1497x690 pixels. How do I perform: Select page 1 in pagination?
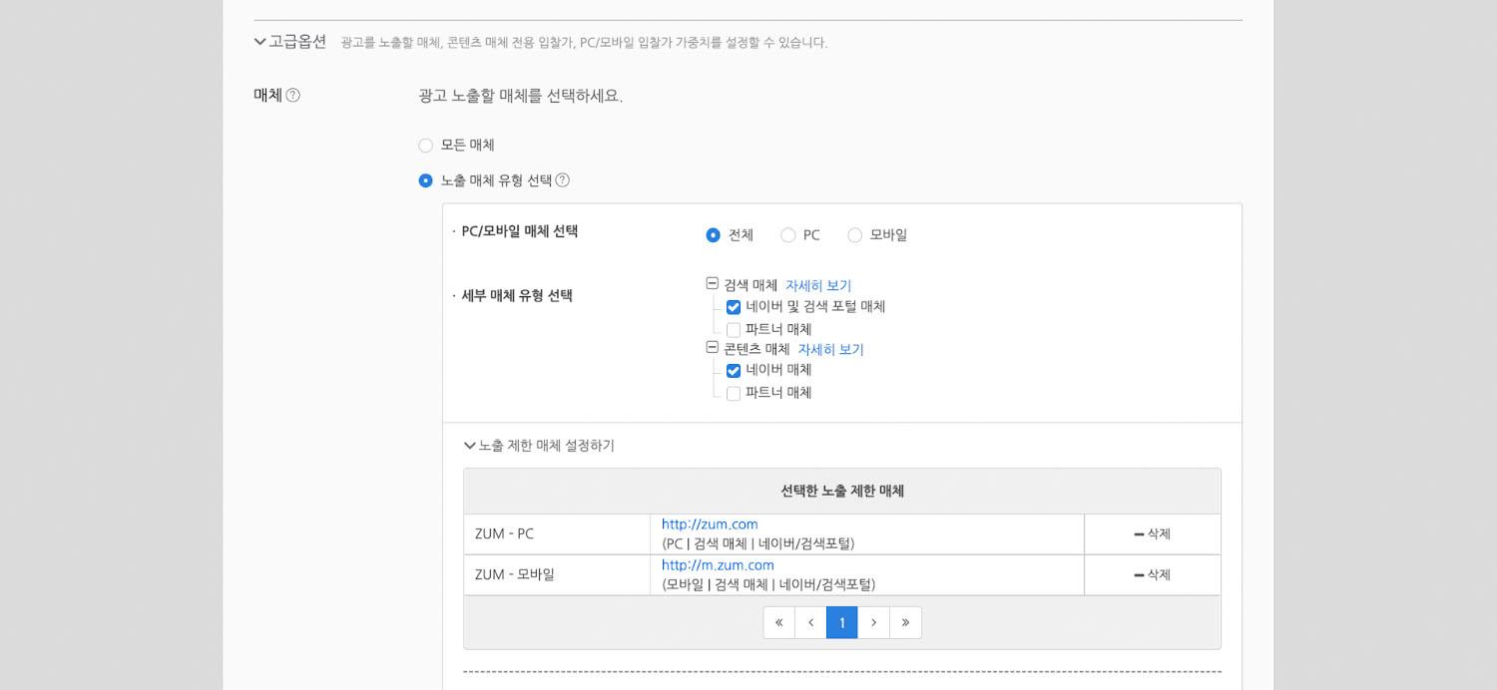tap(841, 622)
